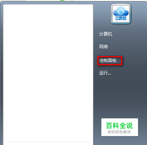
Task: Click the 云更新 cloud account picture
Action: point(121,14)
